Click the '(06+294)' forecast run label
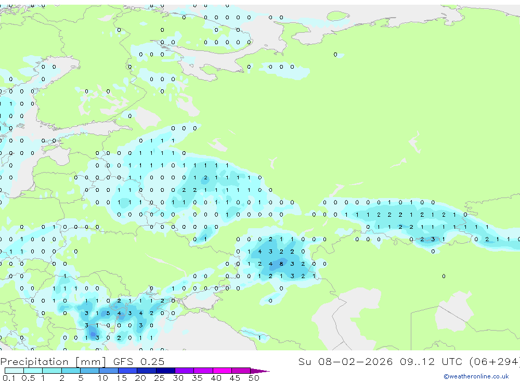Image resolution: width=520 pixels, height=381 pixels. point(495,361)
